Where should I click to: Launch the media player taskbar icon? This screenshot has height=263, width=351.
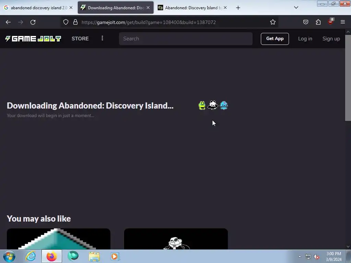[x=115, y=256]
